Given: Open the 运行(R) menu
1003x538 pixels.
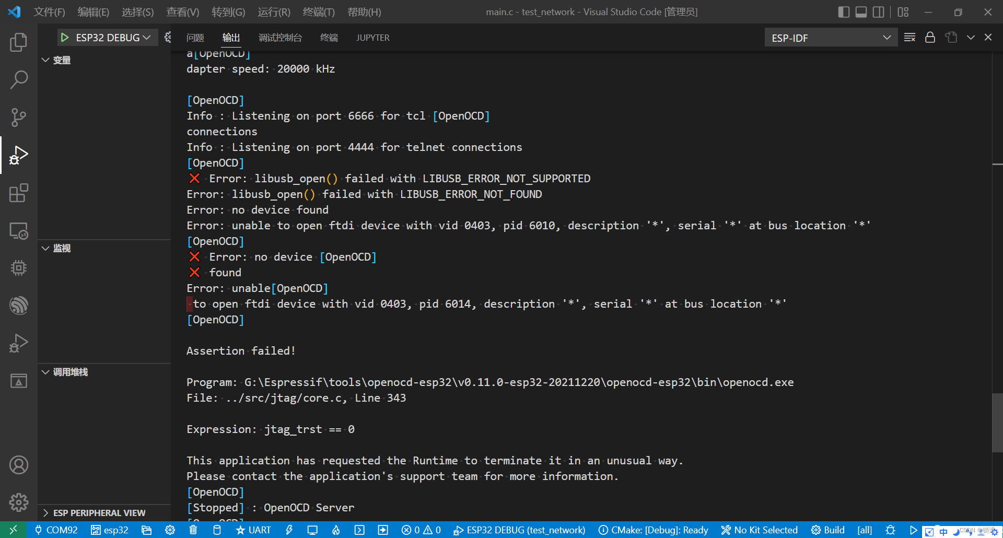Looking at the screenshot, I should 274,12.
